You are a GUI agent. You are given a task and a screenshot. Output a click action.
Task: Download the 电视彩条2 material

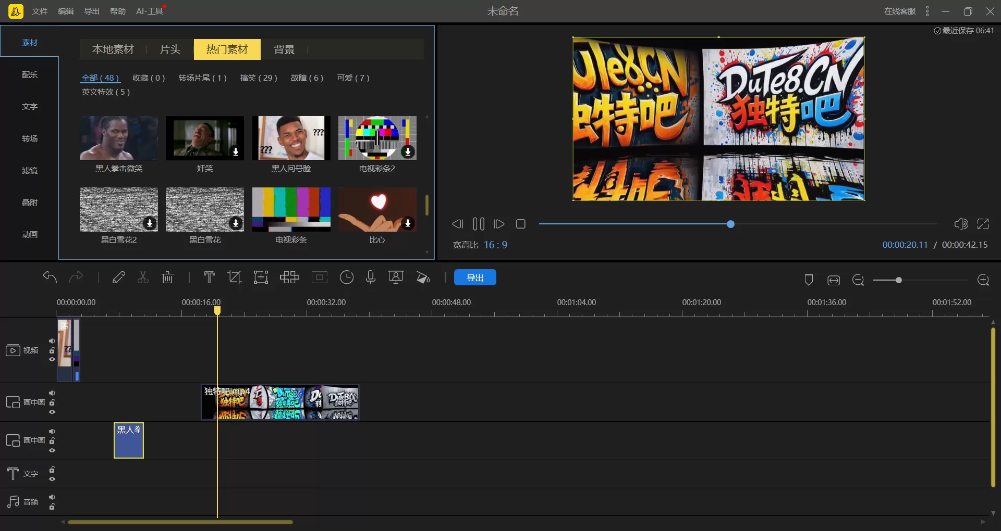[x=408, y=151]
